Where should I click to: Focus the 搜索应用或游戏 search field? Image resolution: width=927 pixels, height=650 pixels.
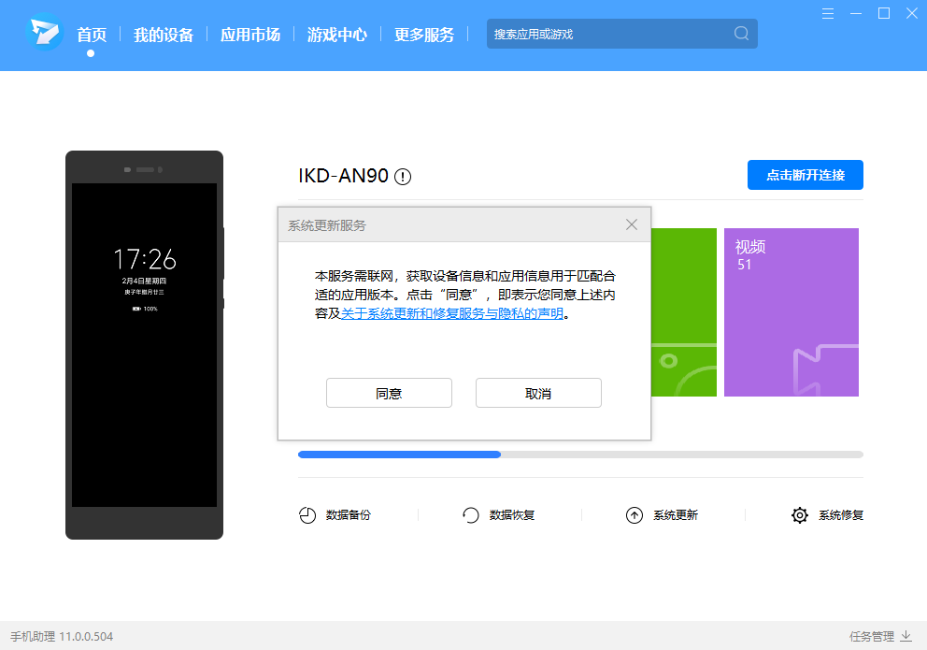point(622,34)
